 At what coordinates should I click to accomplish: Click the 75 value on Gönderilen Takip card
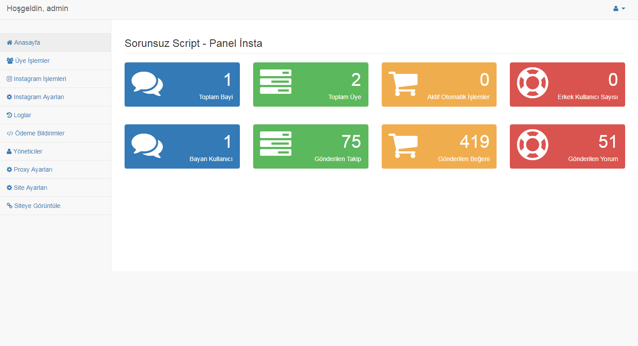coord(351,142)
